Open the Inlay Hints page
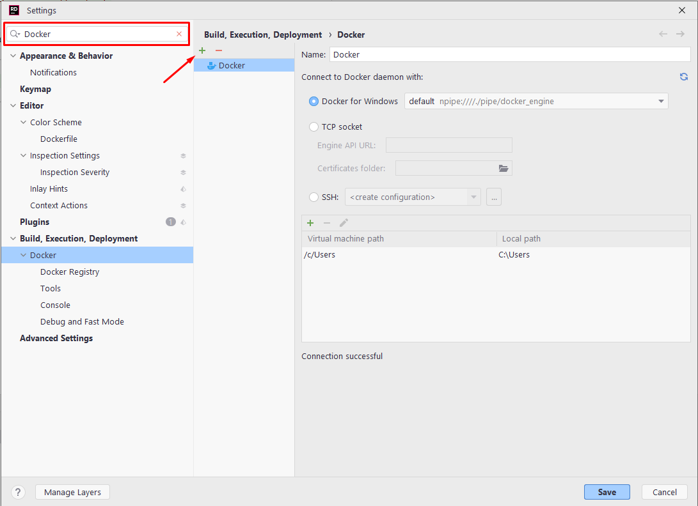 pyautogui.click(x=49, y=189)
